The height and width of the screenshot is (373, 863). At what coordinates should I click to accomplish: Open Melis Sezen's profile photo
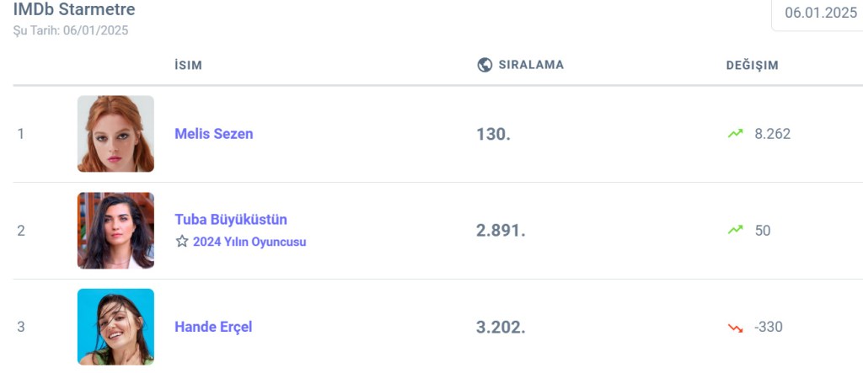pyautogui.click(x=115, y=134)
